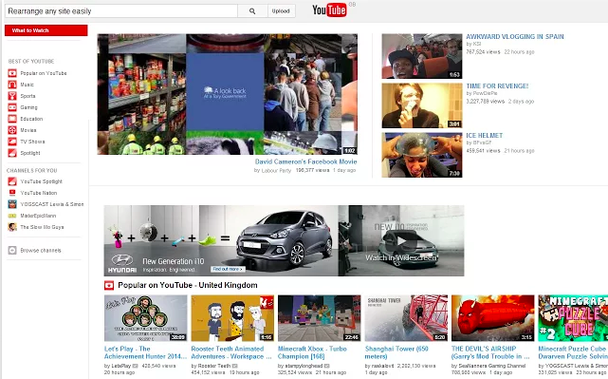Click the Education sidebar icon
Screen dimensions: 608x379
[12, 119]
